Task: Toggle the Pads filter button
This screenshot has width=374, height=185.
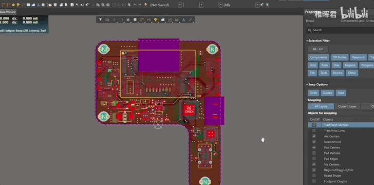Action: [324, 65]
